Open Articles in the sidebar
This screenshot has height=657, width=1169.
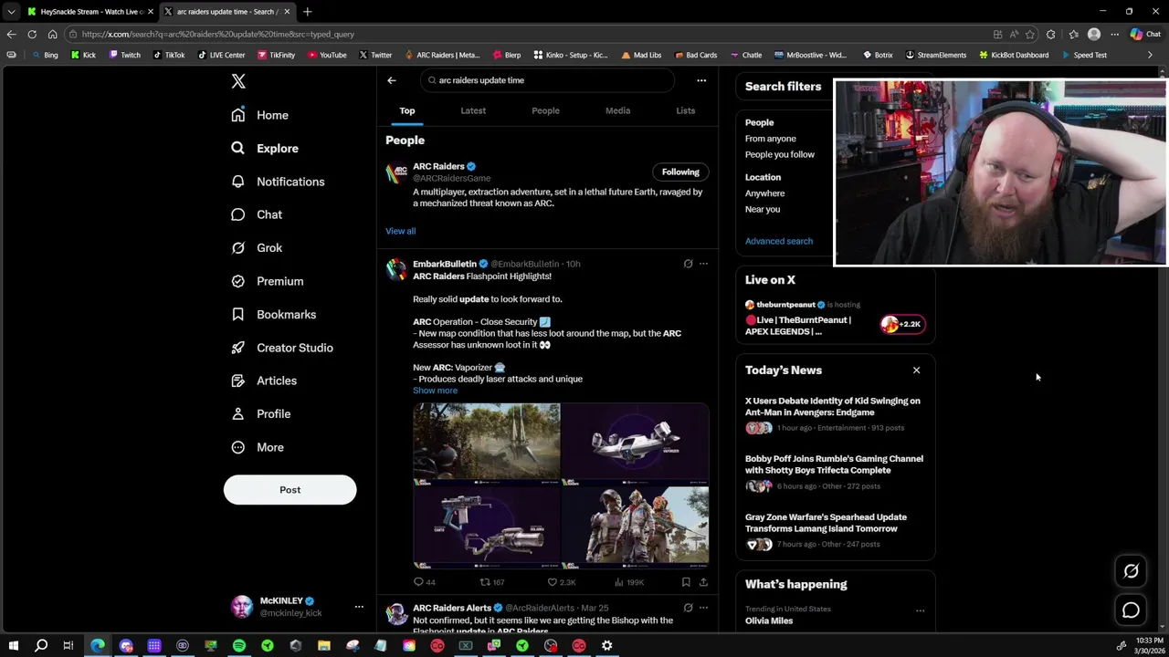pyautogui.click(x=264, y=381)
